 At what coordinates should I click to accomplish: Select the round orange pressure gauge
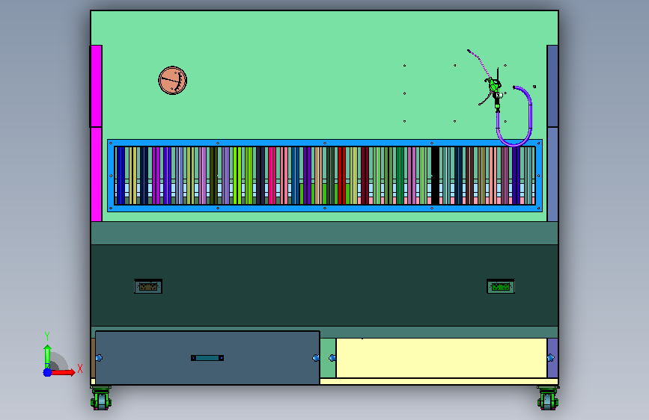pyautogui.click(x=173, y=81)
